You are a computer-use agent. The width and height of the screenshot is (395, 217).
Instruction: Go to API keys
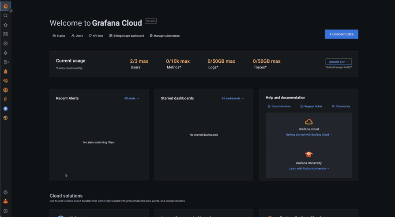(96, 36)
